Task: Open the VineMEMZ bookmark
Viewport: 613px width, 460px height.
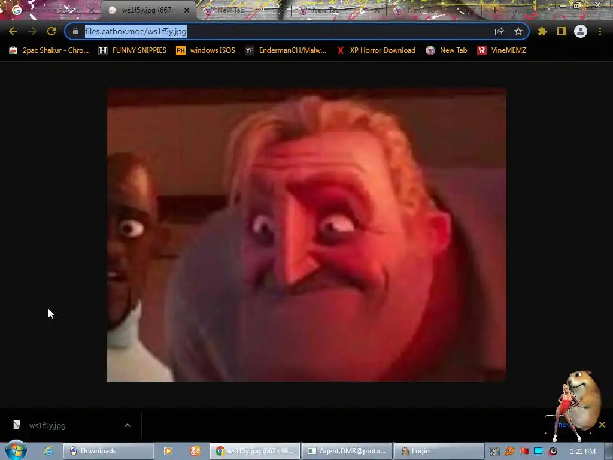Action: (502, 50)
